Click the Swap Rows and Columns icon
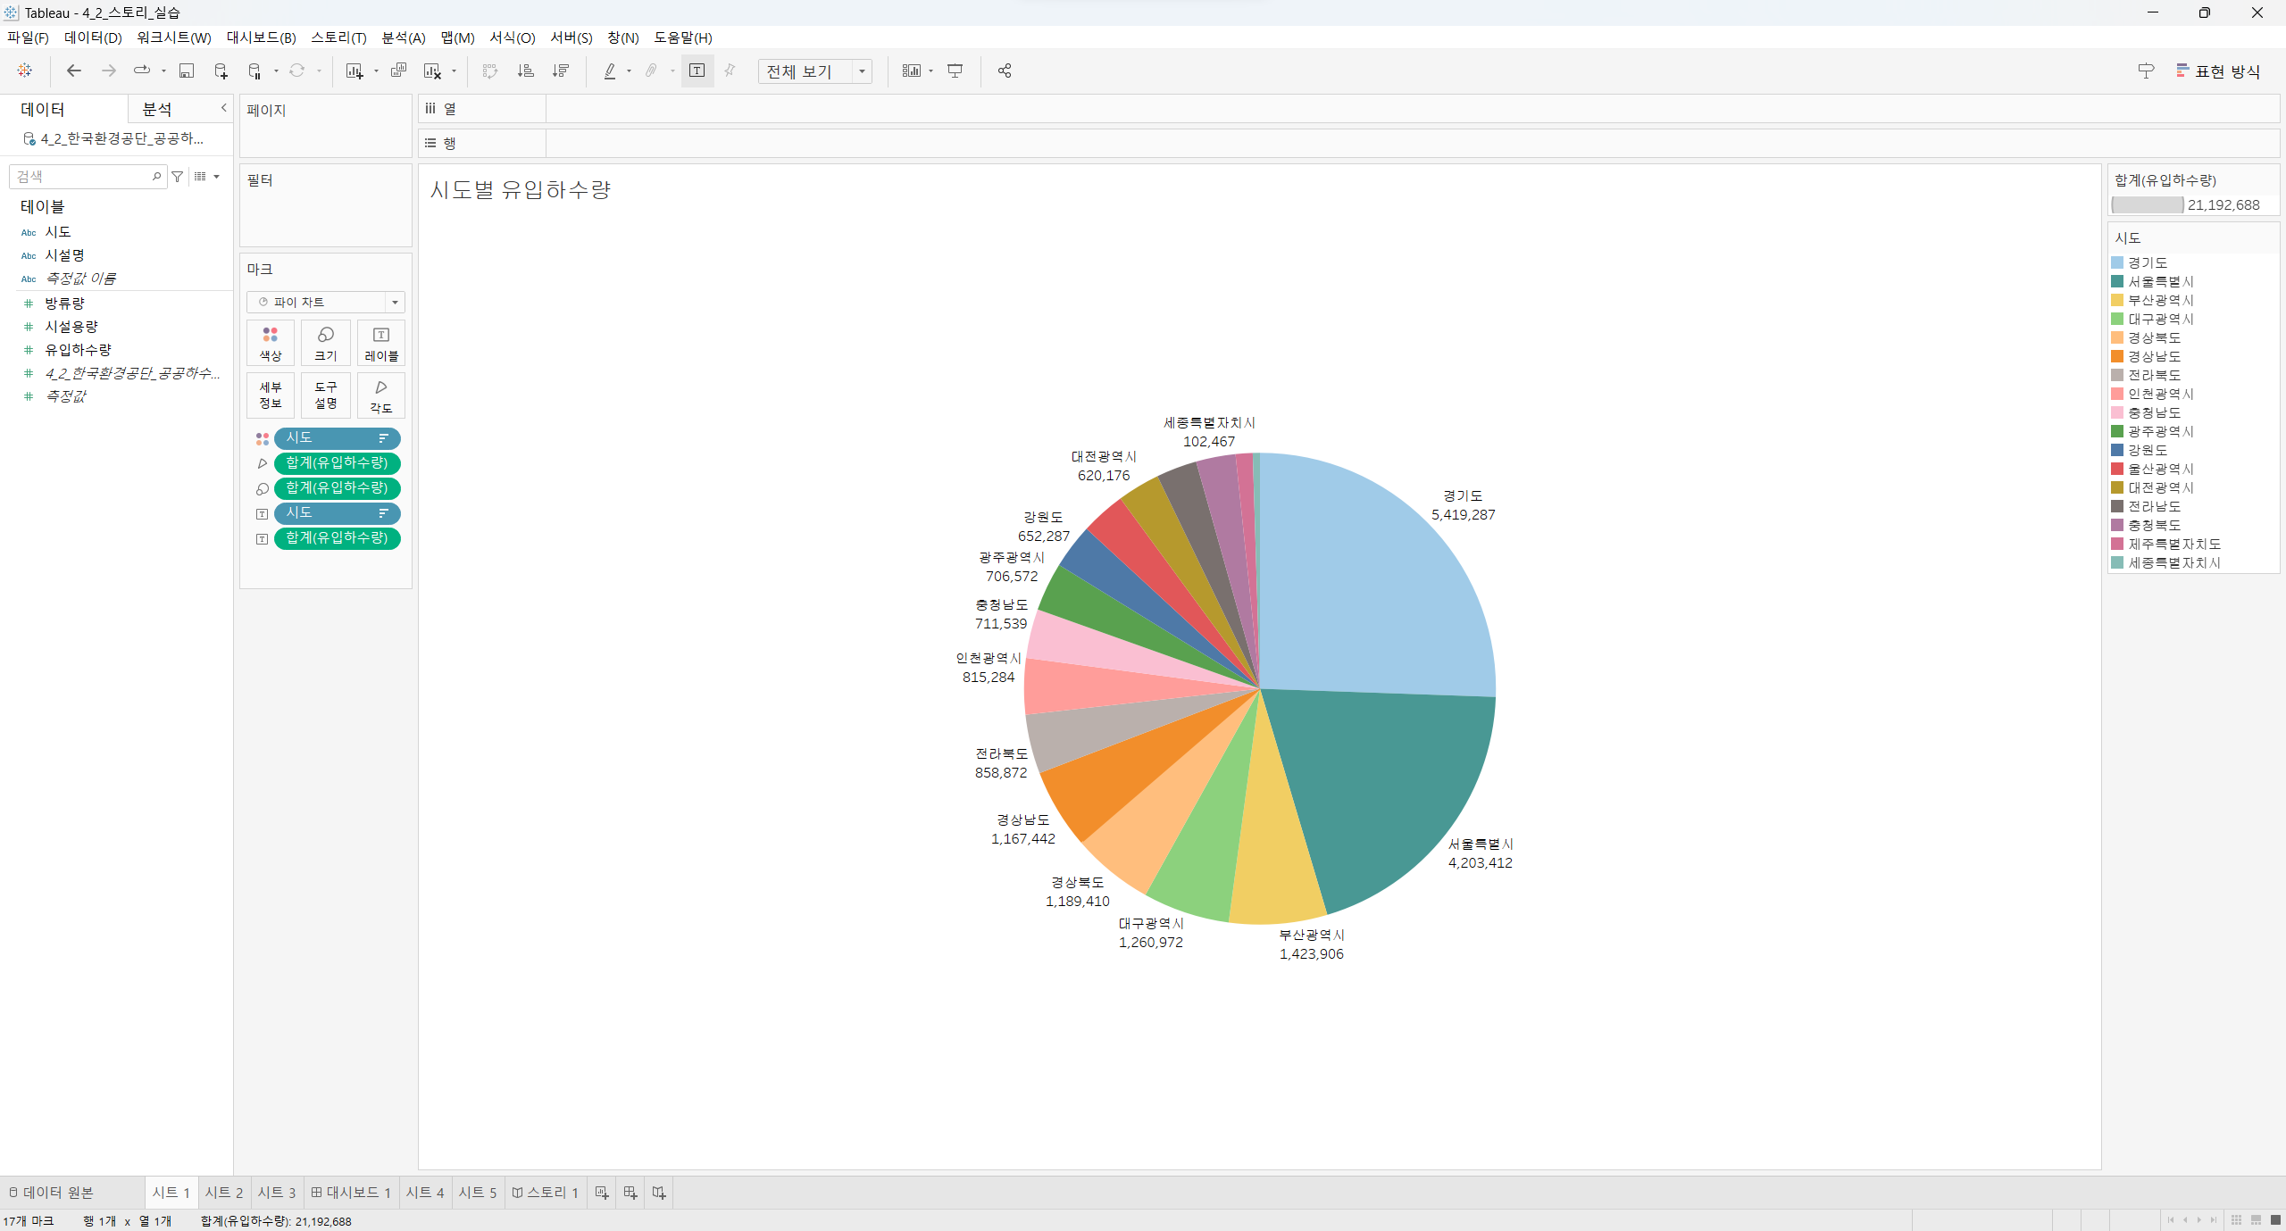Screen dimensions: 2286x1231 pos(489,71)
